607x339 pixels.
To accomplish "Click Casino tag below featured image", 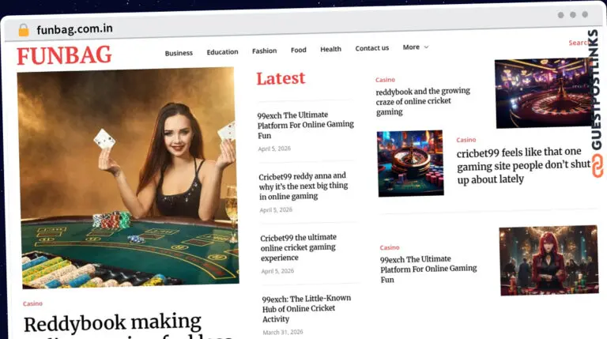I will (32, 303).
